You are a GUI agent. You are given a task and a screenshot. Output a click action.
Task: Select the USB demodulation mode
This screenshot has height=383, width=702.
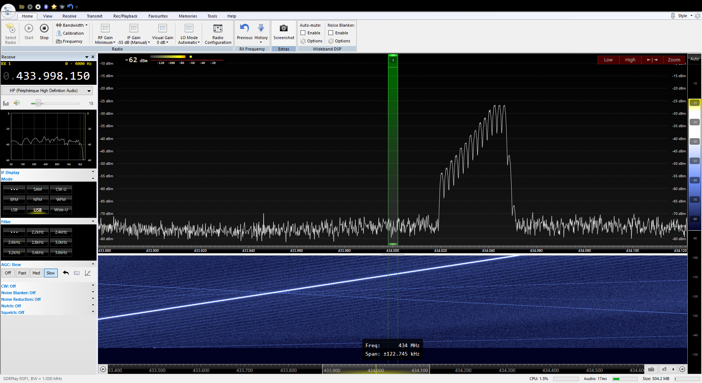(38, 210)
